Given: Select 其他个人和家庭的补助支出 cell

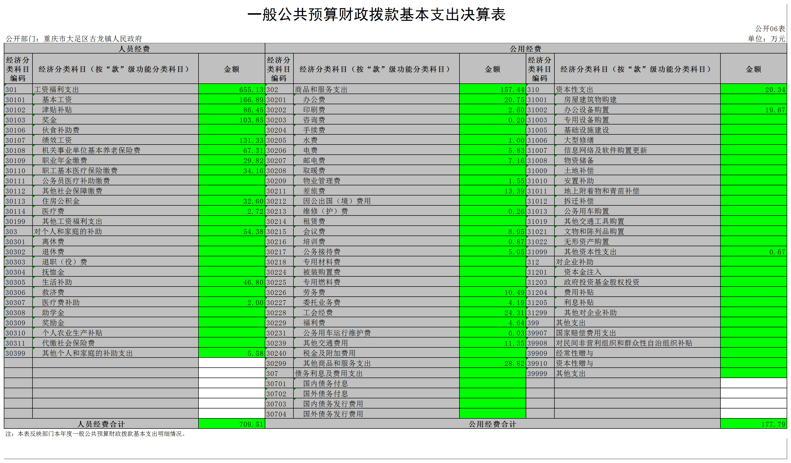Looking at the screenshot, I should pos(116,353).
